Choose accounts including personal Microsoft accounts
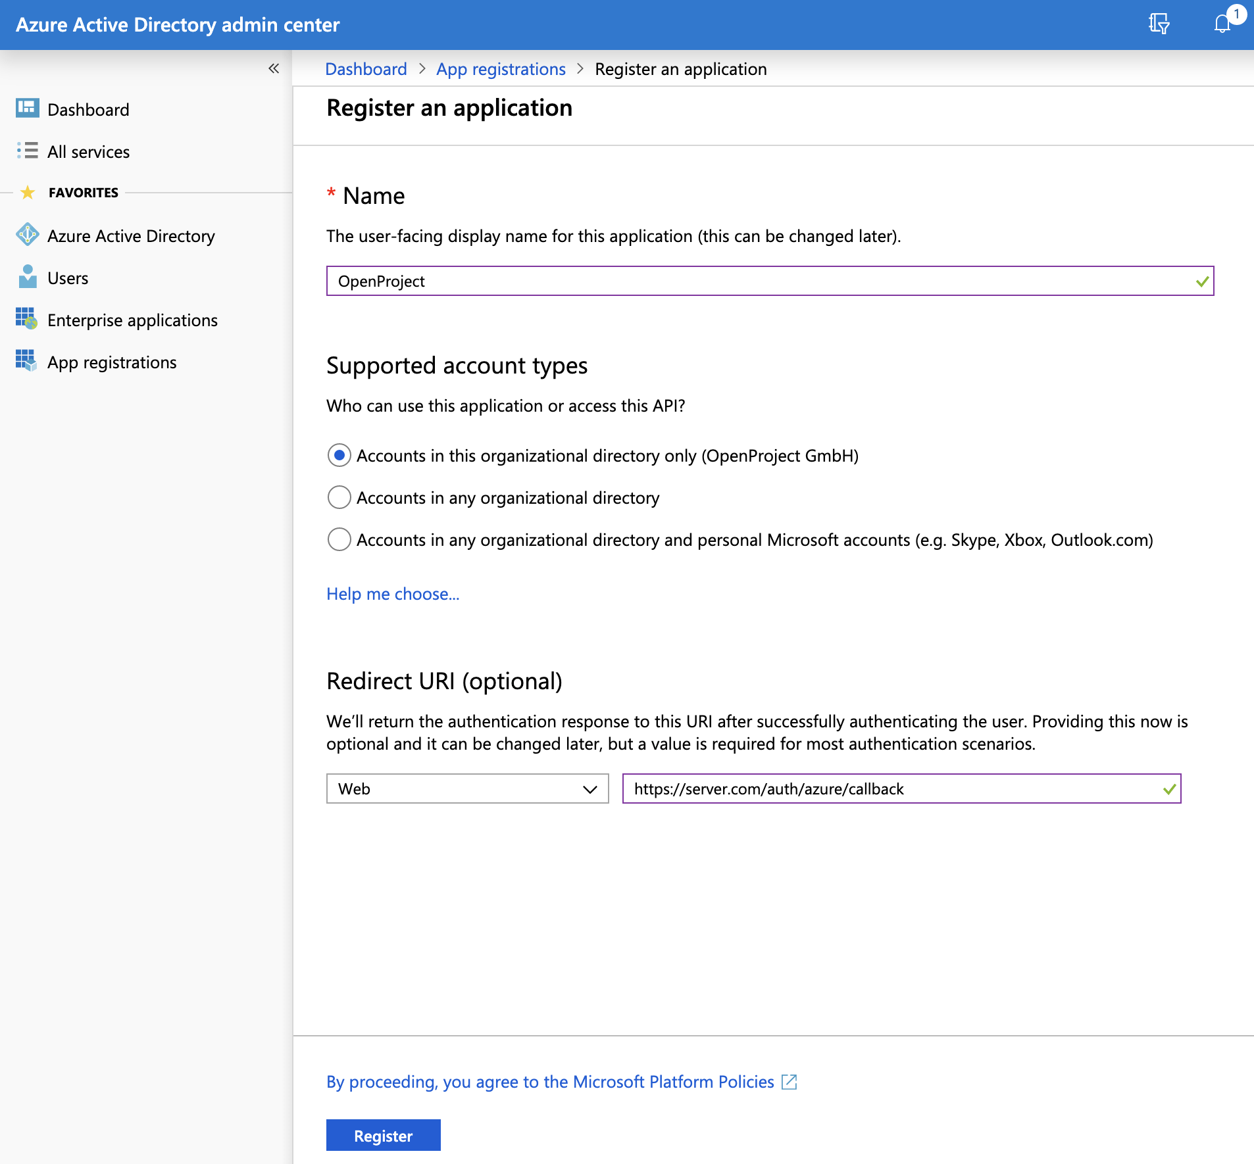 coord(338,539)
